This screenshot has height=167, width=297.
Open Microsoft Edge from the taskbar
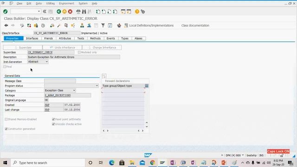(111, 163)
